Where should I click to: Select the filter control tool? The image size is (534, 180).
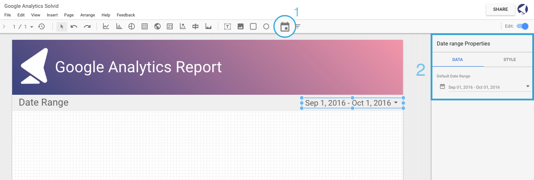[298, 27]
